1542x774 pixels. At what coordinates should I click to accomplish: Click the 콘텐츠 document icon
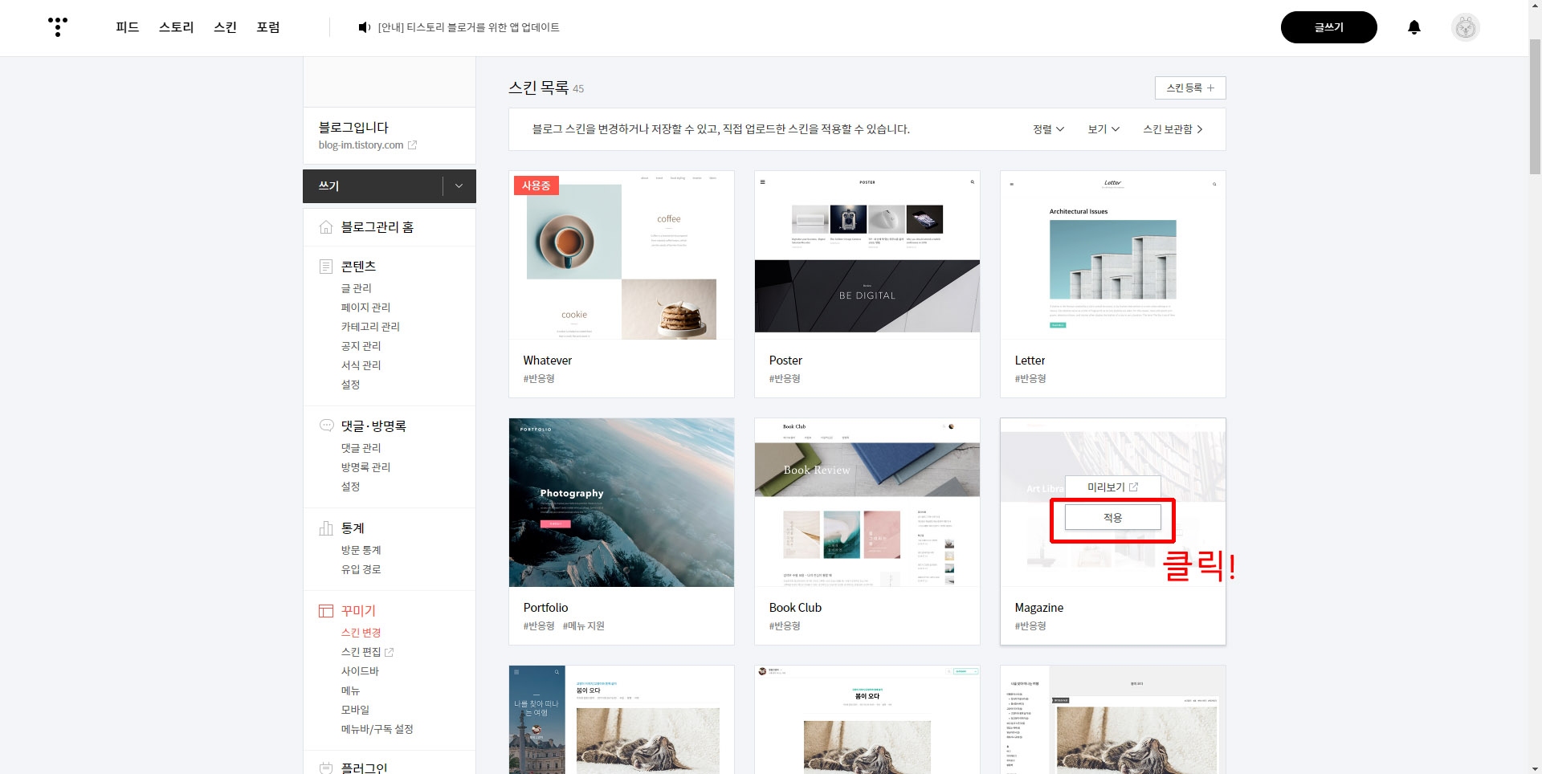click(x=326, y=266)
